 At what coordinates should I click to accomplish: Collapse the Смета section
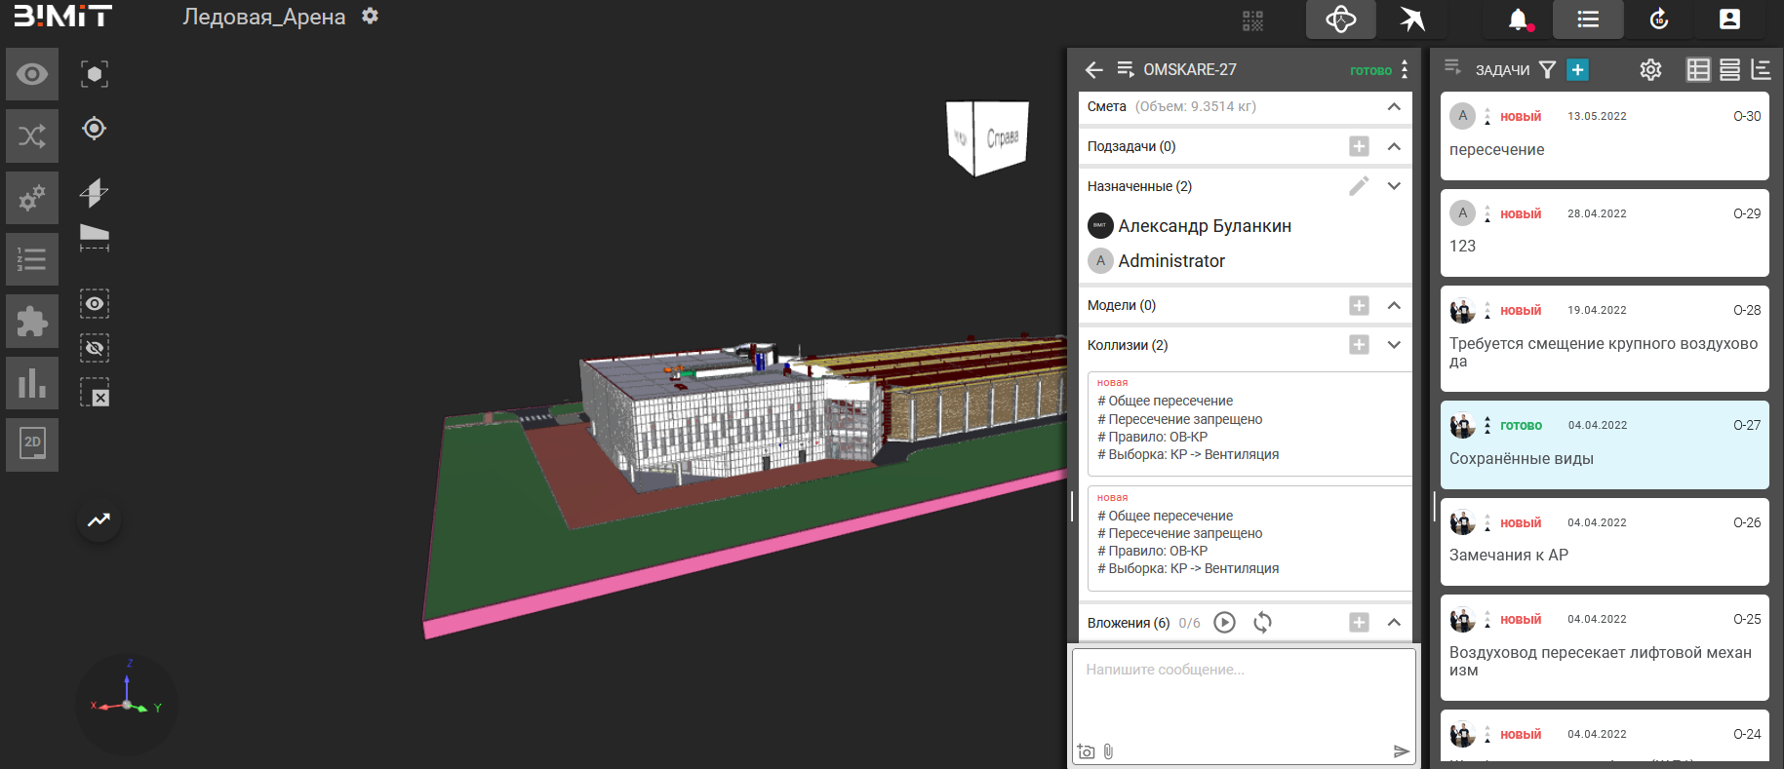point(1394,107)
